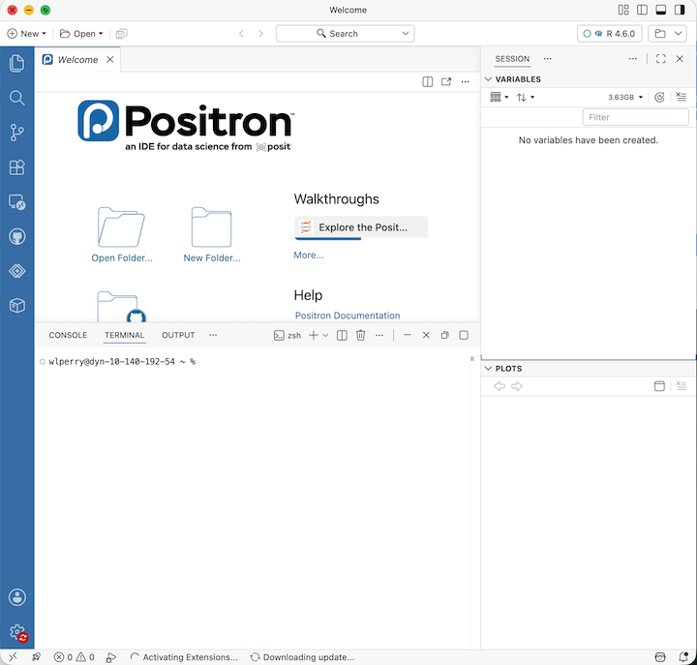Open new terminal profile dropdown chevron
Screen dimensions: 697x665
tap(325, 335)
